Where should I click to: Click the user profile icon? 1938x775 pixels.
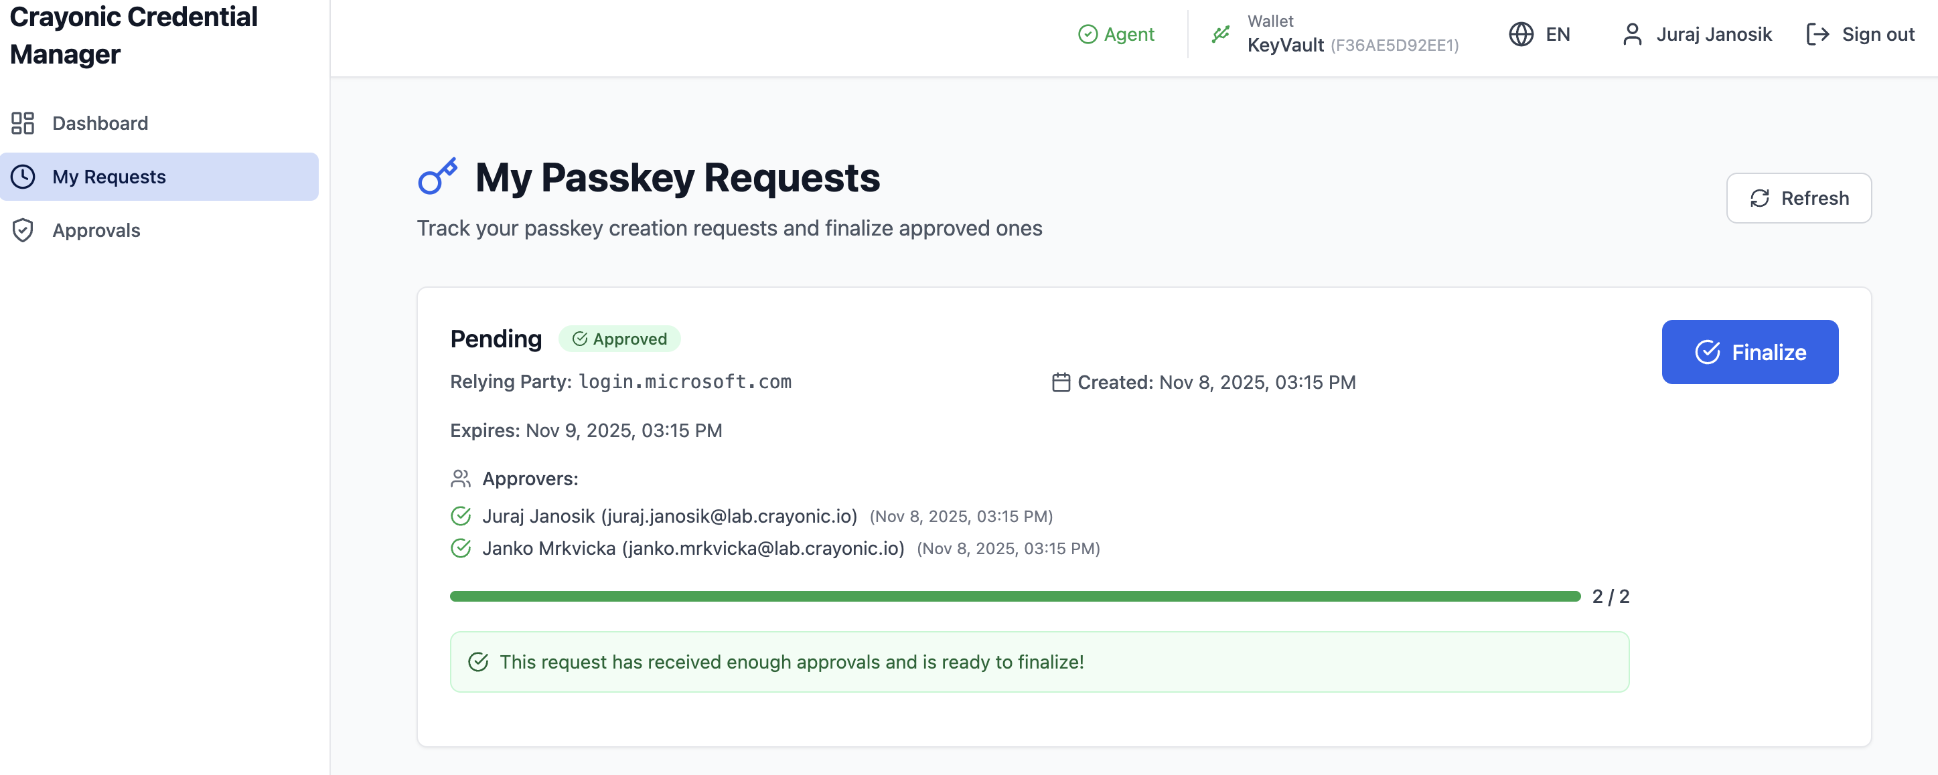pyautogui.click(x=1632, y=35)
